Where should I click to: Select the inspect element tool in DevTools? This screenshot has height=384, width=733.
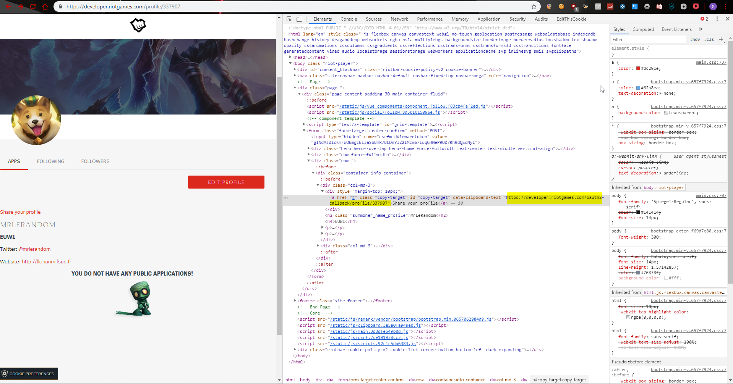289,19
